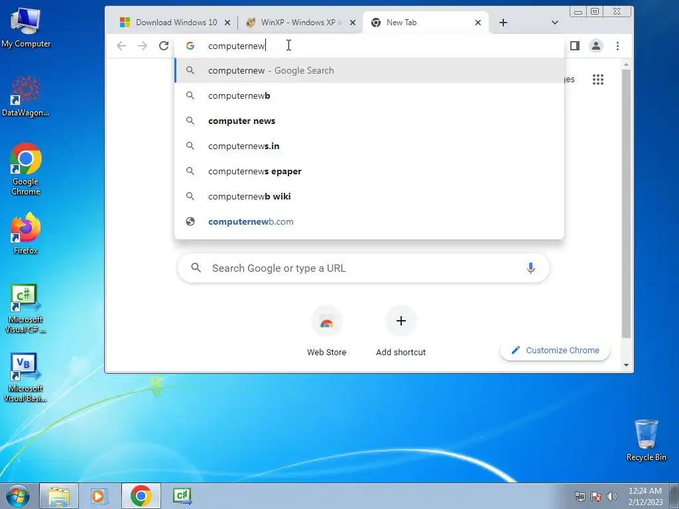Select the DataWagon desktop shortcut
The width and height of the screenshot is (679, 509).
(26, 96)
